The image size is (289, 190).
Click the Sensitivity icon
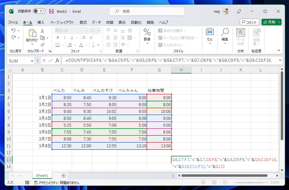(257, 33)
